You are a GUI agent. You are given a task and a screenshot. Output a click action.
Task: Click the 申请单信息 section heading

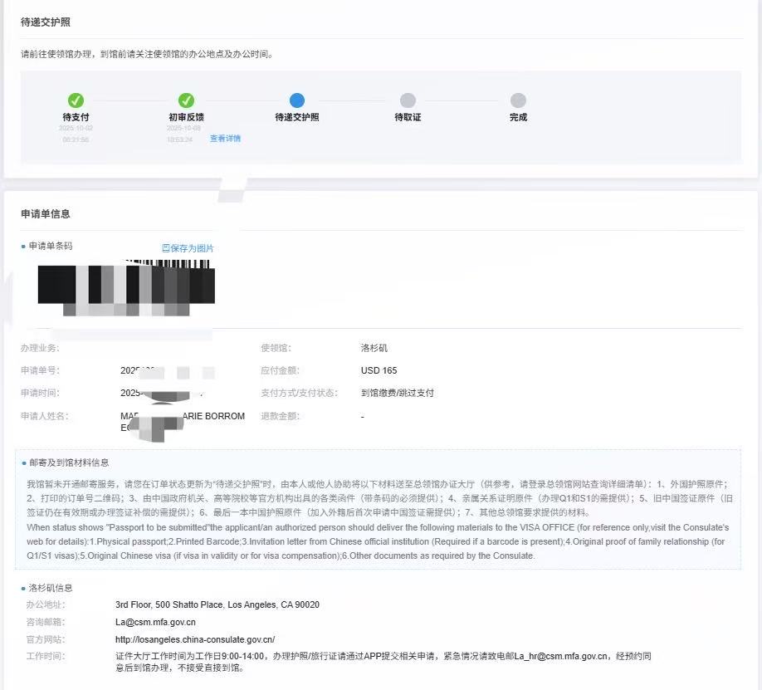click(46, 214)
